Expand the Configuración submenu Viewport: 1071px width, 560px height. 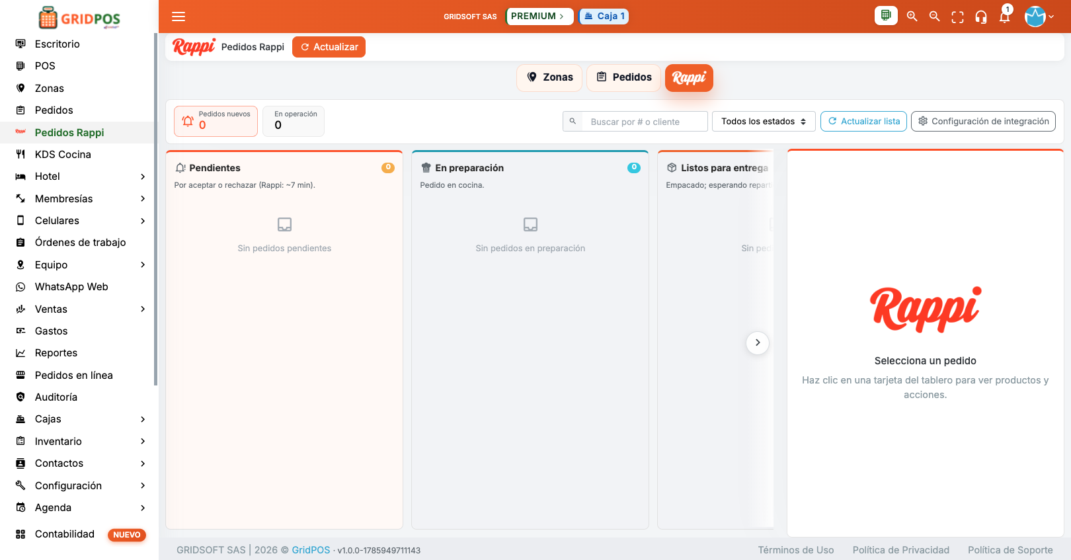tap(143, 485)
